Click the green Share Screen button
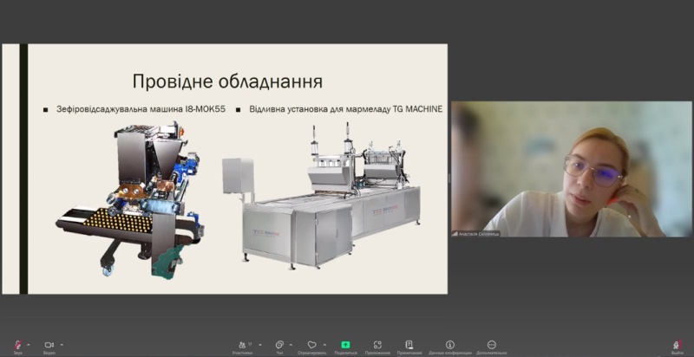The image size is (694, 357). coord(345,344)
